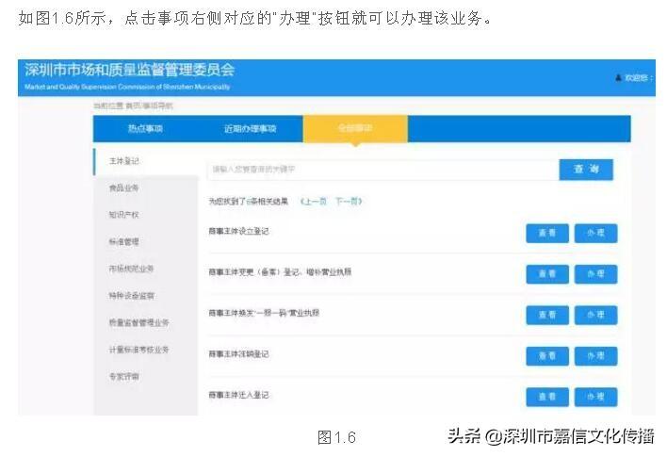Click the user profile icon beside 欢迎您
This screenshot has height=457, width=667.
[x=618, y=77]
